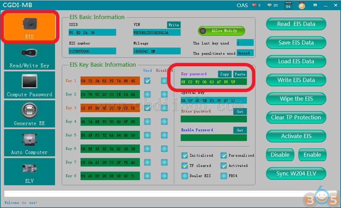341x208 pixels.
Task: Click Activate EIS button
Action: (296, 136)
